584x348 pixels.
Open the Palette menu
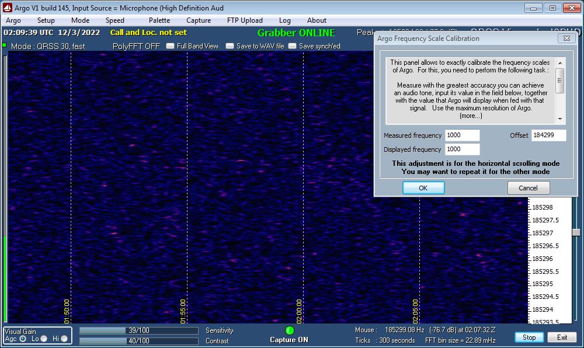(159, 20)
